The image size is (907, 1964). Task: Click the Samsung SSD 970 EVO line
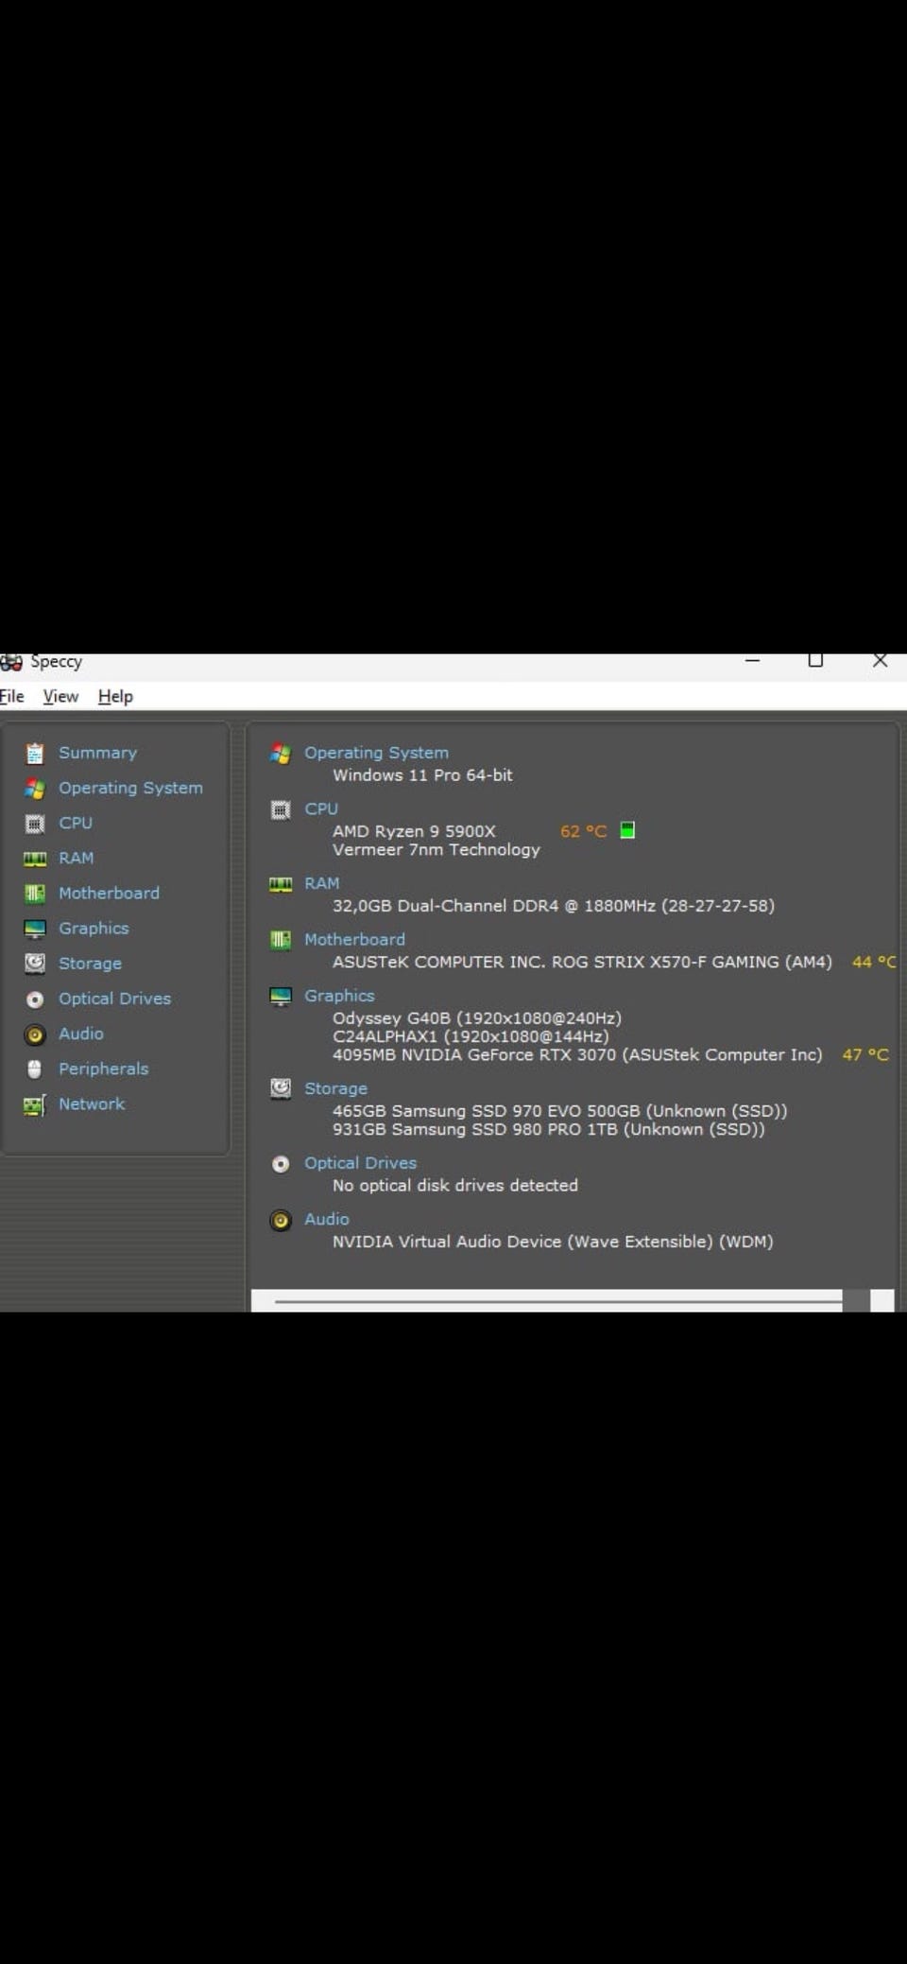click(x=560, y=1111)
